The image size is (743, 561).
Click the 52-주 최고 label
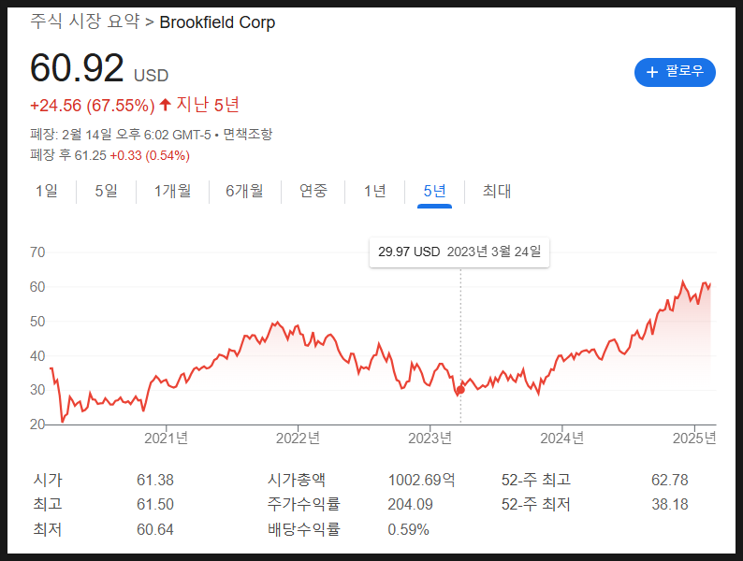(536, 480)
